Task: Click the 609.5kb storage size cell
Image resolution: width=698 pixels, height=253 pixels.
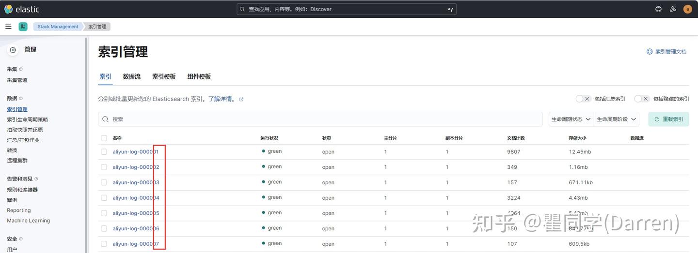Action: (x=579, y=244)
